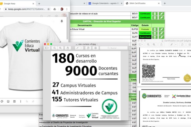
Task: Redo change in Keep note
Action: 33,101
